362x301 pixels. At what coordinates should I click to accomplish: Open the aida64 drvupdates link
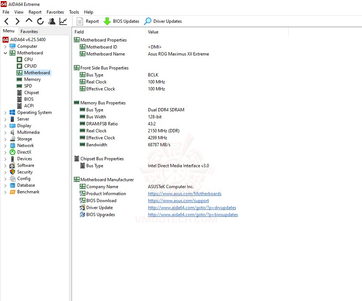[x=192, y=208]
